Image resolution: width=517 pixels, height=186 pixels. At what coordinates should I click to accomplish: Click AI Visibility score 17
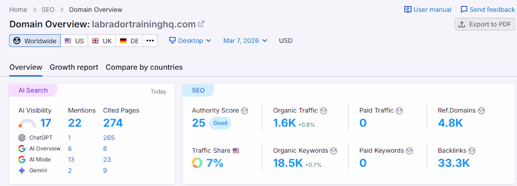click(x=46, y=123)
